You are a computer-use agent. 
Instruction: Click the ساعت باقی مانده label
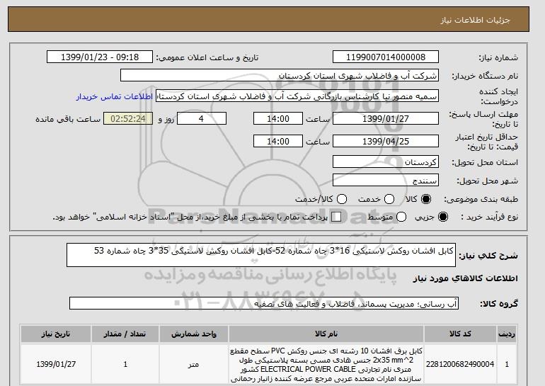(x=68, y=119)
